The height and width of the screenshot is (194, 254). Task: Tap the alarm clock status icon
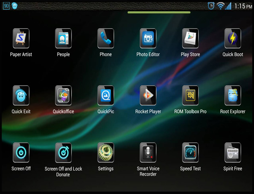[211, 6]
